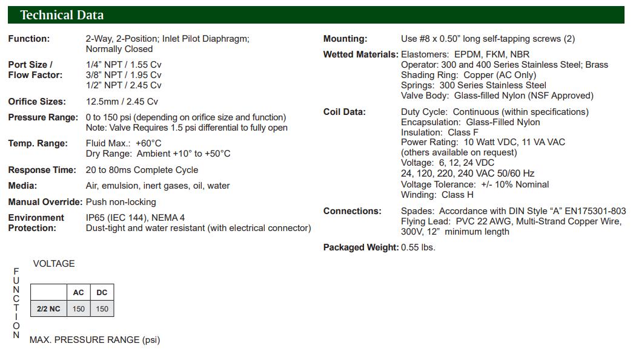Click the Function label
633x352 pixels.
pyautogui.click(x=29, y=39)
